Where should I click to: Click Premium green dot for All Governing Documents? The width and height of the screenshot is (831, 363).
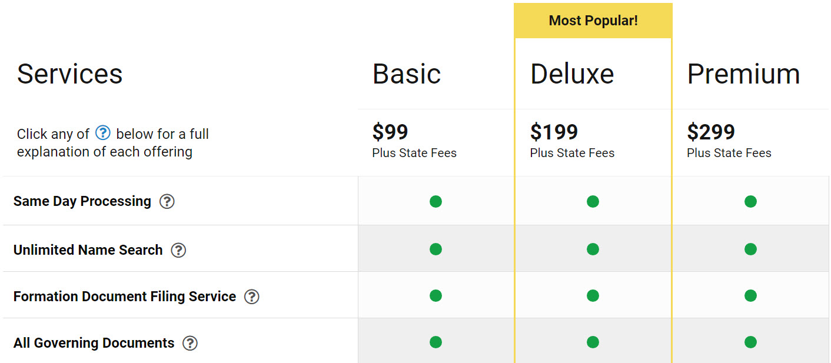coord(750,342)
